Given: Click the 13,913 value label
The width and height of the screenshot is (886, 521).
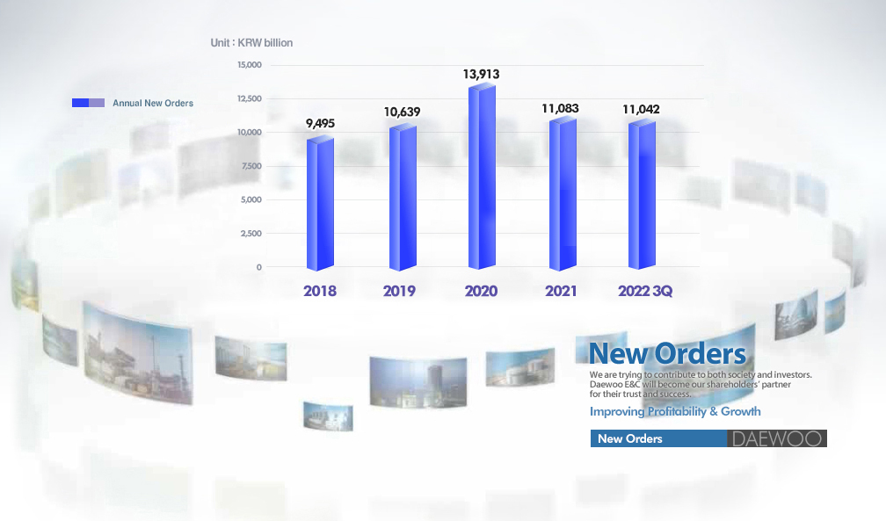Looking at the screenshot, I should click(x=482, y=74).
